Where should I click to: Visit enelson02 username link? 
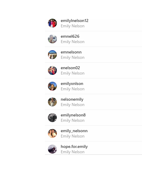click(x=70, y=68)
